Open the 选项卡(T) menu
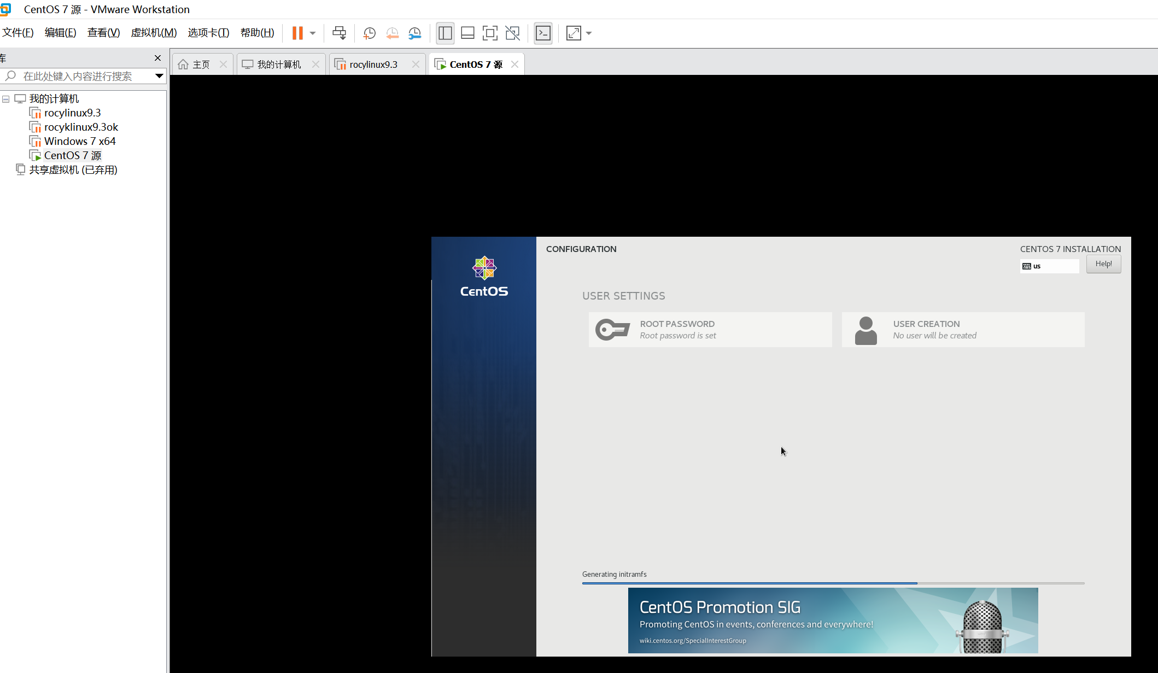 [208, 33]
